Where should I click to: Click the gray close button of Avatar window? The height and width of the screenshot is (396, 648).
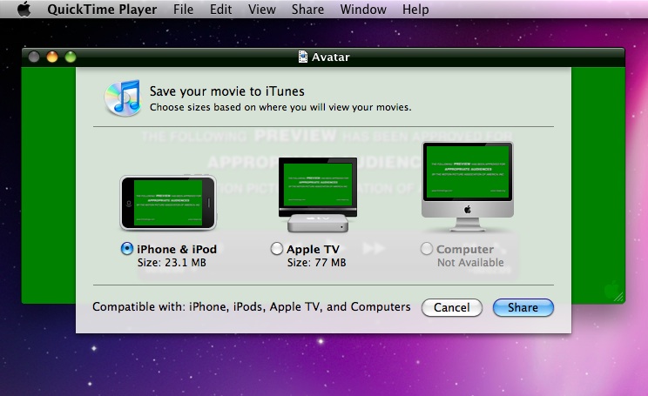[34, 57]
